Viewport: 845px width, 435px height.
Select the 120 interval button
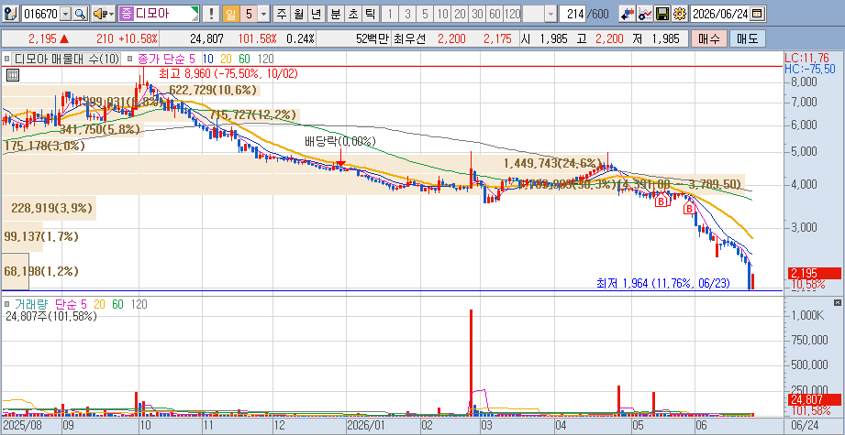point(513,14)
